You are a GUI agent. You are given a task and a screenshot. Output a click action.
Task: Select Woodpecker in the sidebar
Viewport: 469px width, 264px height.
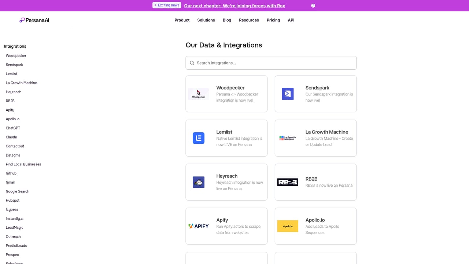tap(16, 56)
